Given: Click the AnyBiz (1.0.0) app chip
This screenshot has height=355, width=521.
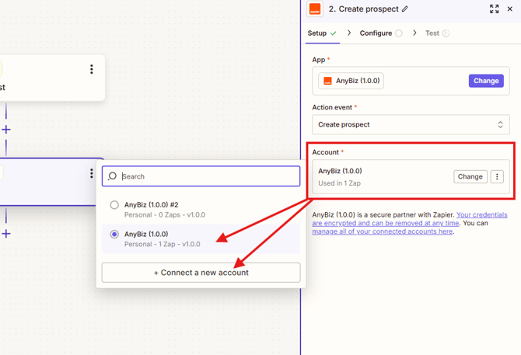Looking at the screenshot, I should tap(351, 81).
